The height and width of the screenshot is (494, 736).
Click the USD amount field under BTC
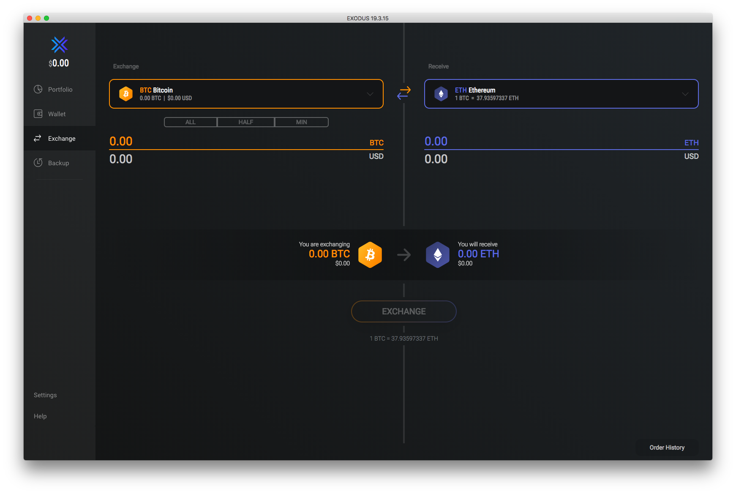(x=246, y=159)
